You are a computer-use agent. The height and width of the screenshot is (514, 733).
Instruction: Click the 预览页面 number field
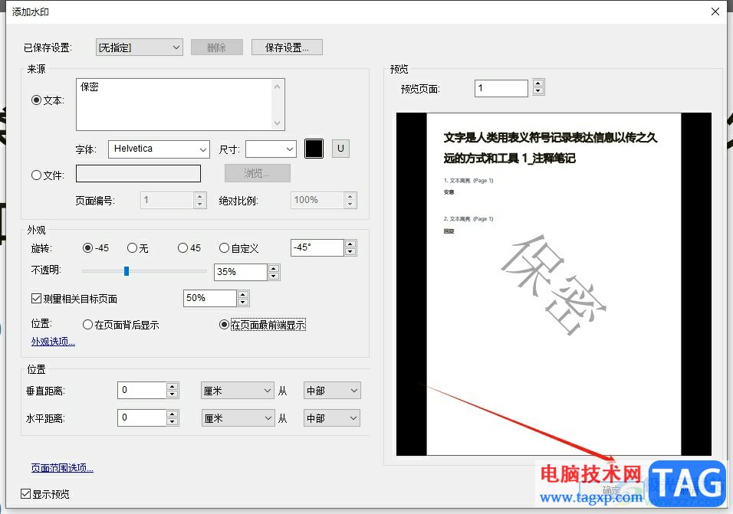501,88
